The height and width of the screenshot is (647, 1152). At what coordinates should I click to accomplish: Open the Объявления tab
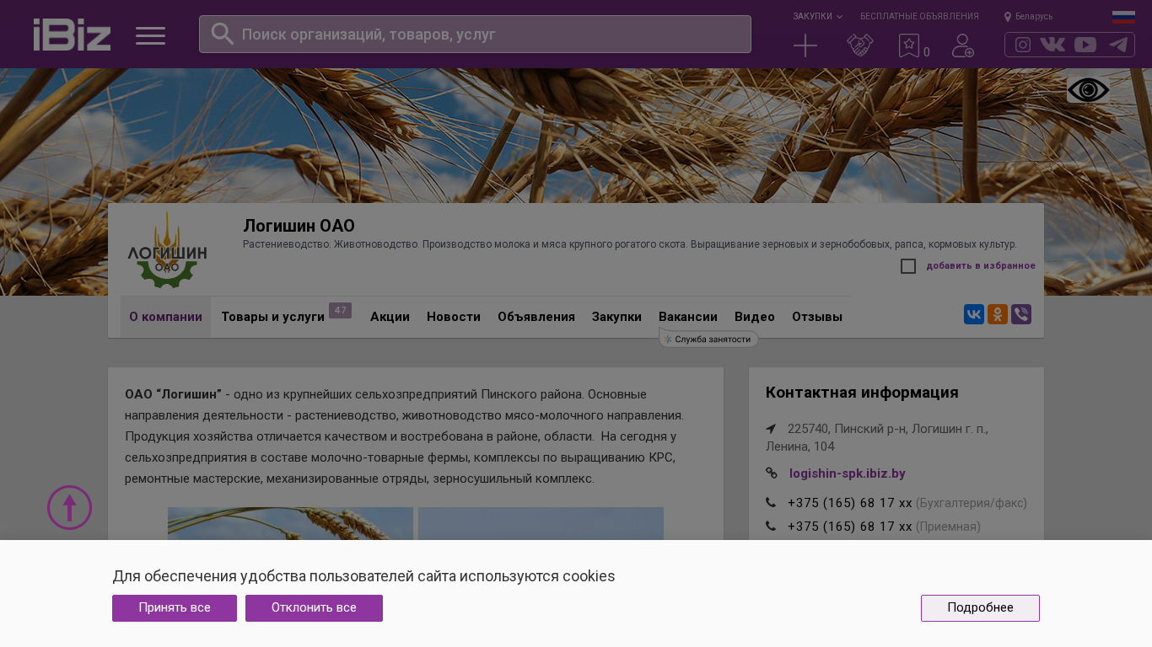[536, 317]
